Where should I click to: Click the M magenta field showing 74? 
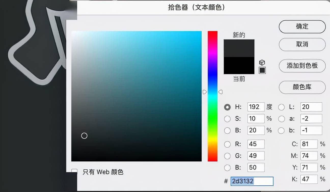pyautogui.click(x=309, y=156)
